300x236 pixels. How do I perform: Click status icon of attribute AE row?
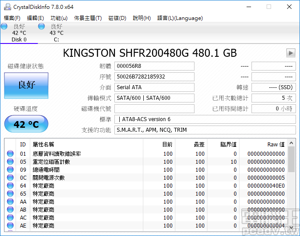pyautogui.click(x=10, y=225)
